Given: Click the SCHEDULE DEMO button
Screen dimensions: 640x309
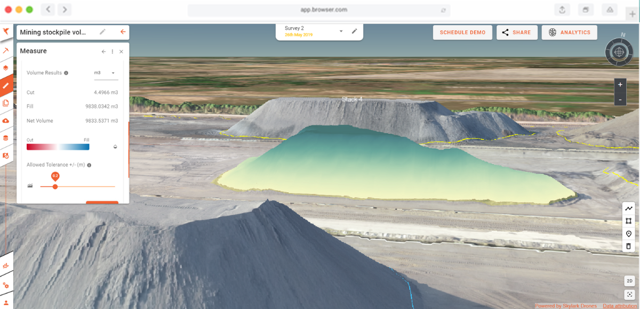Looking at the screenshot, I should [462, 32].
